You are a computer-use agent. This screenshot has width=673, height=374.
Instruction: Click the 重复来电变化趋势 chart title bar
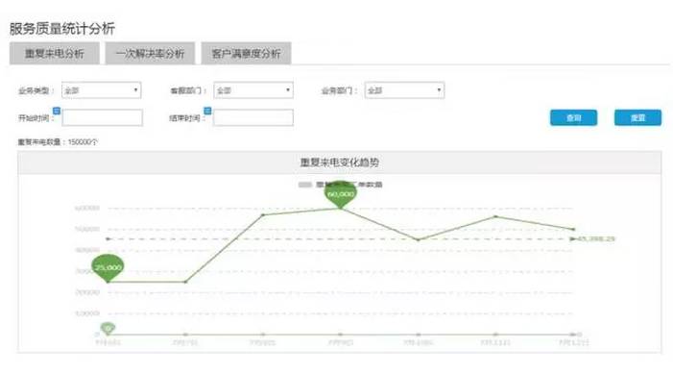tap(339, 162)
